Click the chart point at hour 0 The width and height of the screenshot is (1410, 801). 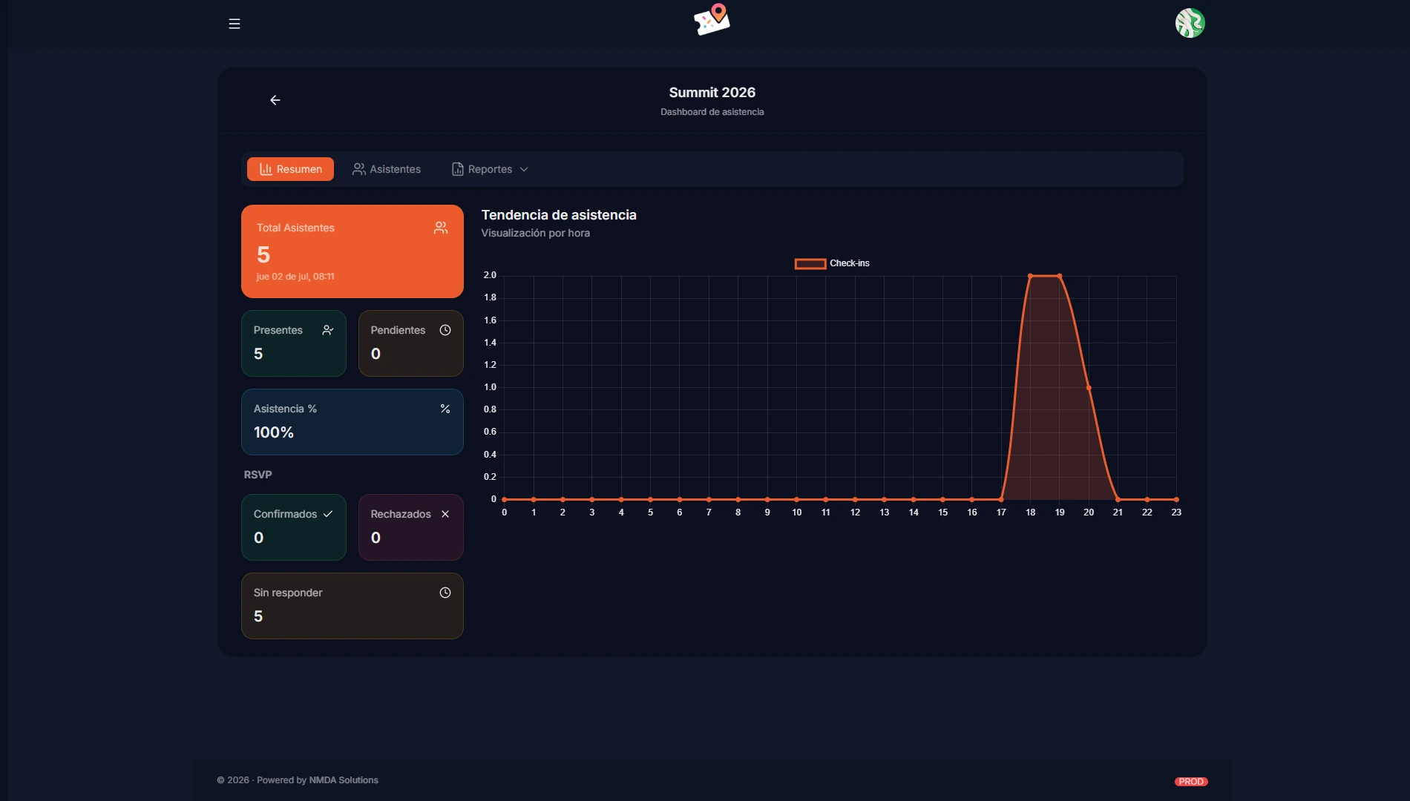505,499
